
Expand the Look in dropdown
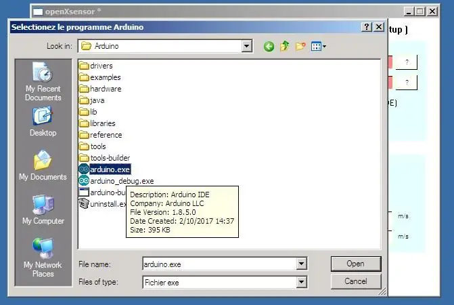click(x=246, y=46)
